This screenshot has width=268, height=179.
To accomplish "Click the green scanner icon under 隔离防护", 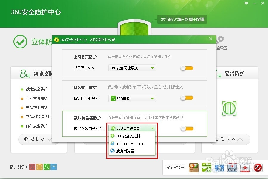I will pyautogui.click(x=229, y=109).
